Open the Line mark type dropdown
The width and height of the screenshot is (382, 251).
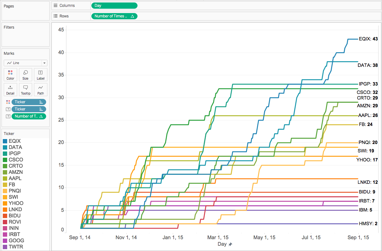pos(26,63)
